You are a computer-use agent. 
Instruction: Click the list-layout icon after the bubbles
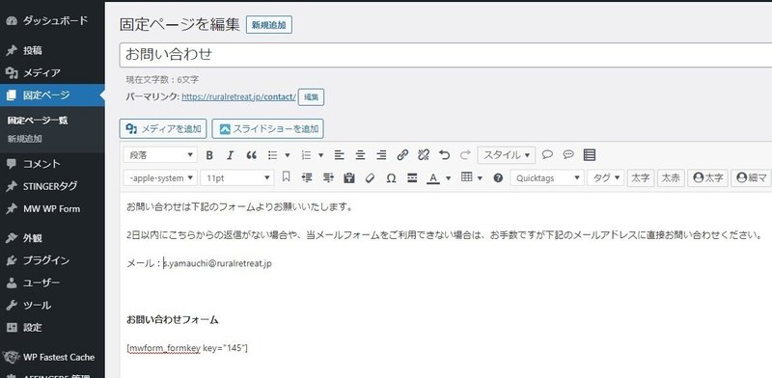(590, 155)
